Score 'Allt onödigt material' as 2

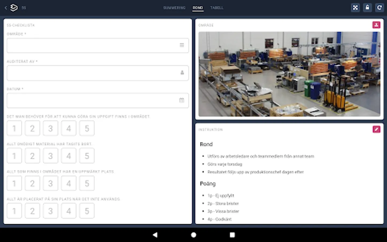pyautogui.click(x=32, y=156)
